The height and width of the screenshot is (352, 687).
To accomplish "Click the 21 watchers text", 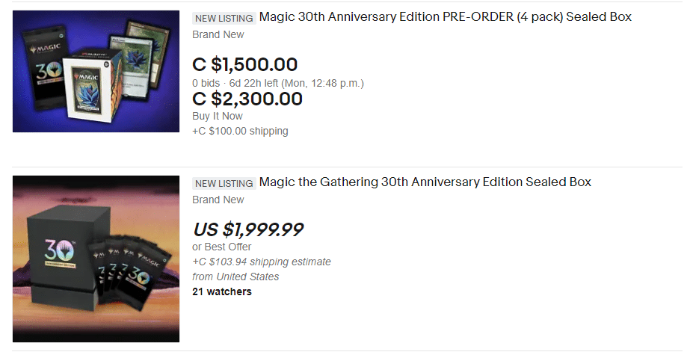I will tap(221, 291).
